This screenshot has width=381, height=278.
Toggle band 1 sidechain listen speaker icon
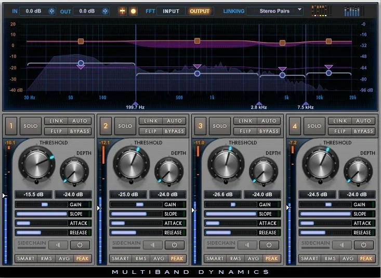pos(58,245)
